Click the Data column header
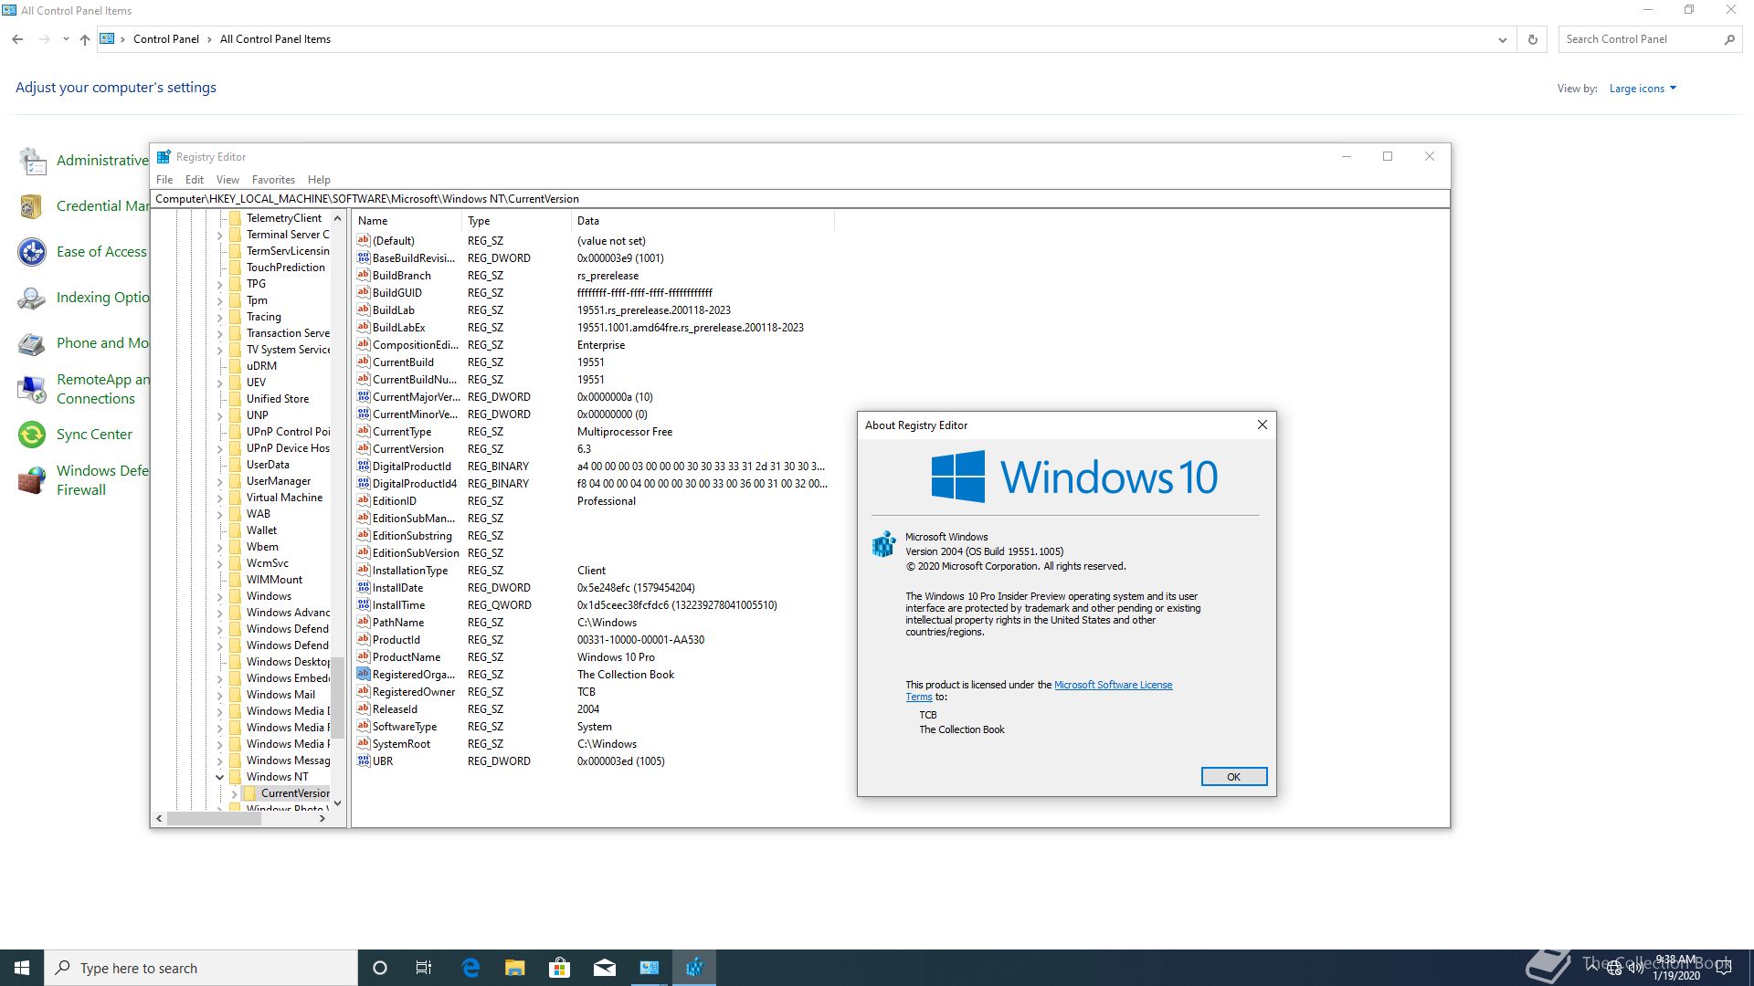Screen dimensions: 1754x986 (703, 221)
